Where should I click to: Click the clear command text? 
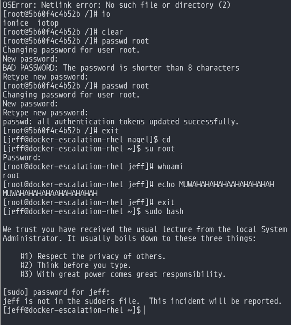tap(112, 32)
